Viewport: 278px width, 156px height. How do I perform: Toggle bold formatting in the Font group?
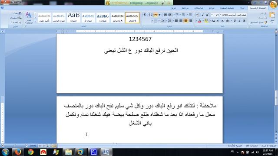tap(244, 21)
